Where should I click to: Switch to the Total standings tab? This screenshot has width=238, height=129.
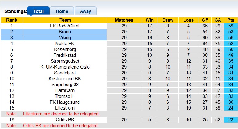tap(38, 11)
